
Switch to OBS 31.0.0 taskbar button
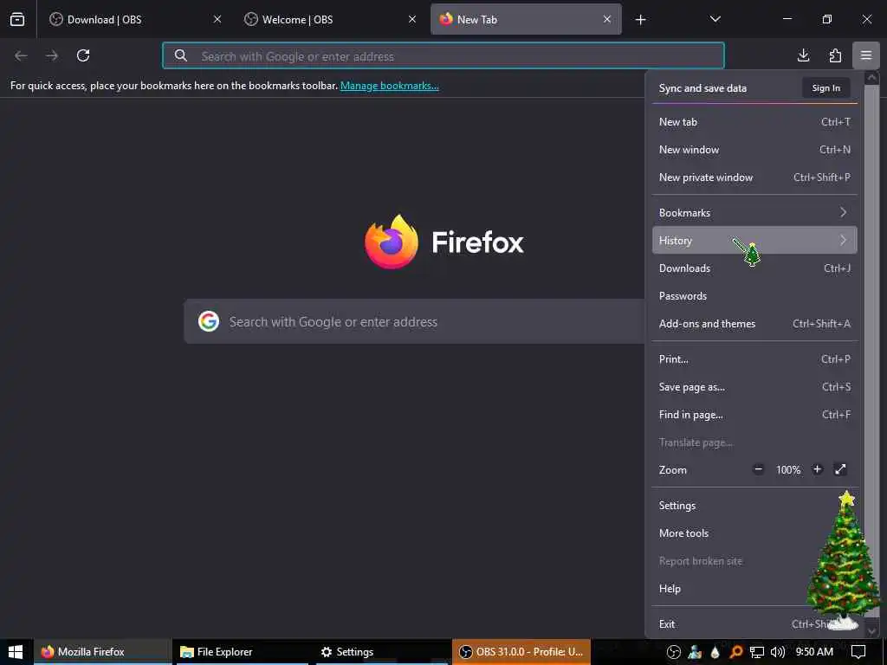coord(521,652)
